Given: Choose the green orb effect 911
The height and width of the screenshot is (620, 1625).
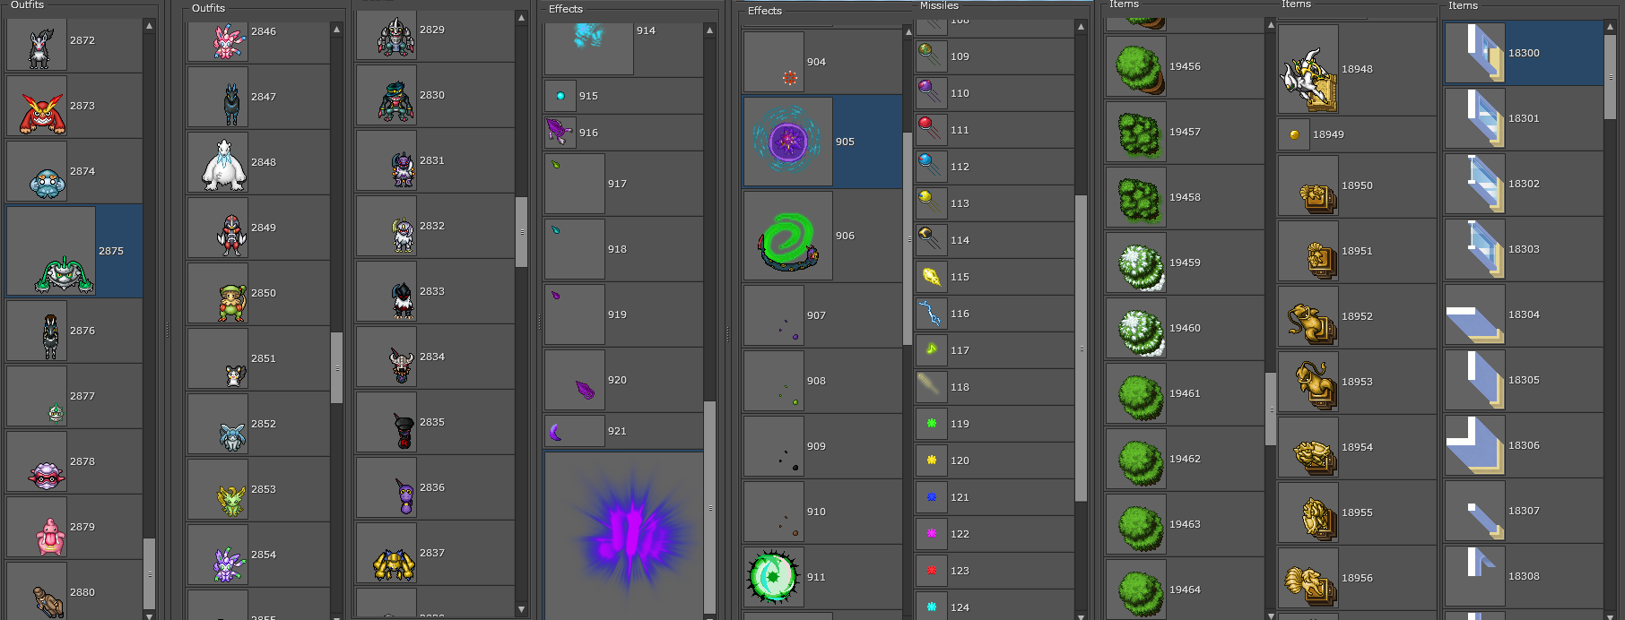Looking at the screenshot, I should point(772,576).
